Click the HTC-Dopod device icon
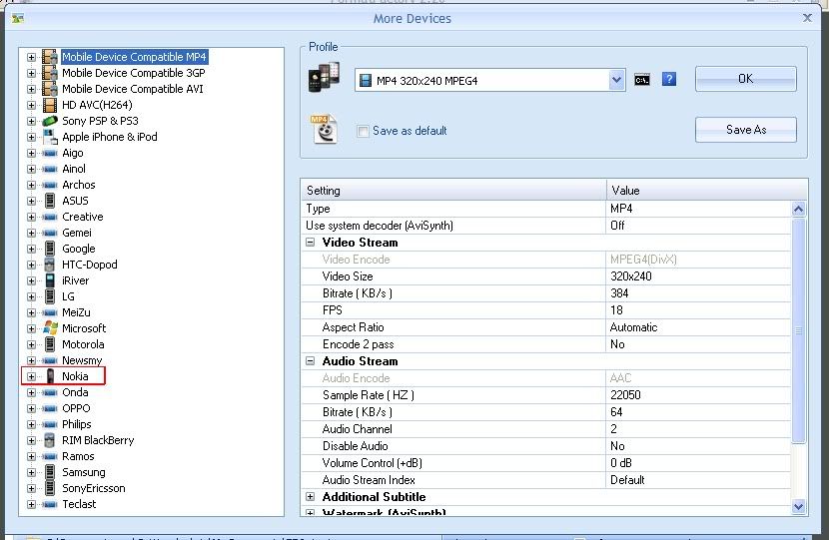The image size is (829, 540). 50,265
